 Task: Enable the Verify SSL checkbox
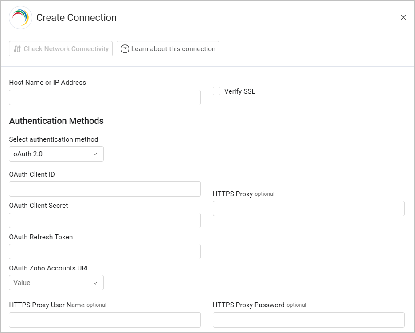[217, 91]
